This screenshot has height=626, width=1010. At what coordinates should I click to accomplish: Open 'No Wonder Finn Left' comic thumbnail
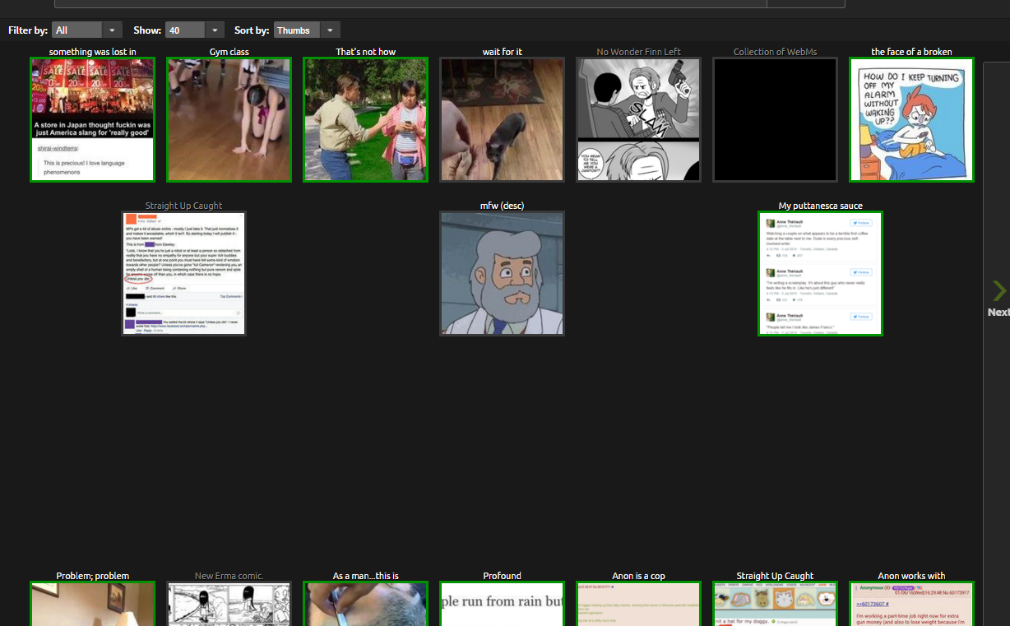(638, 119)
